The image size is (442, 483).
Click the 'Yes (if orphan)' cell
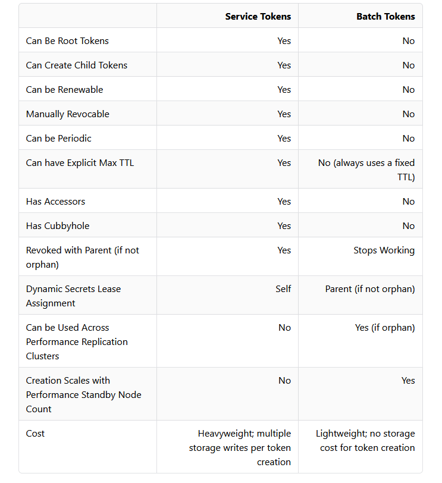[x=384, y=328]
